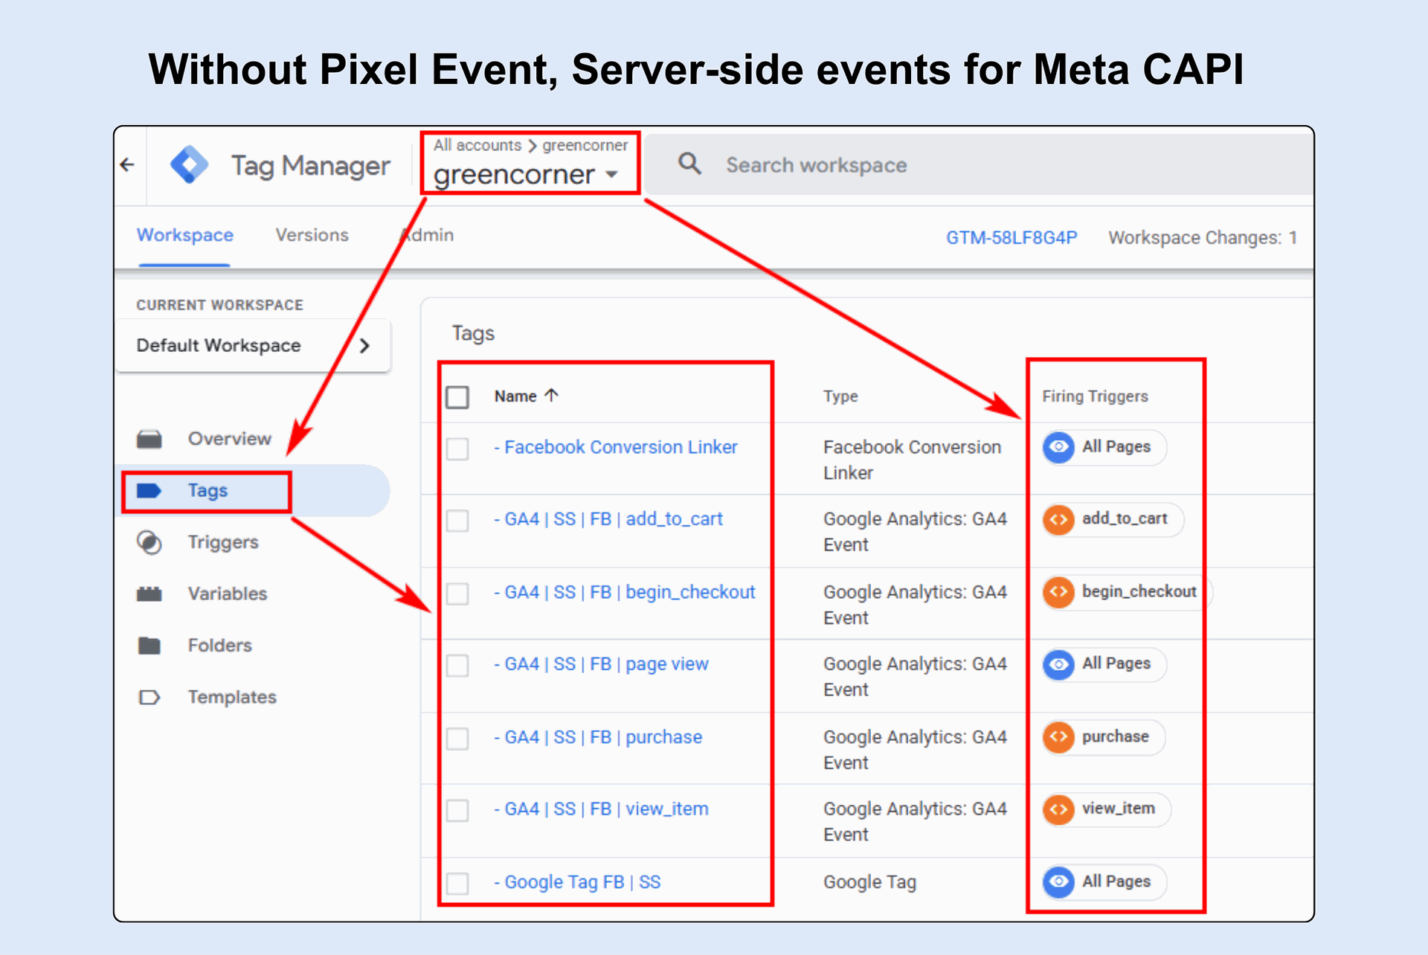Switch to the Versions tab

312,235
